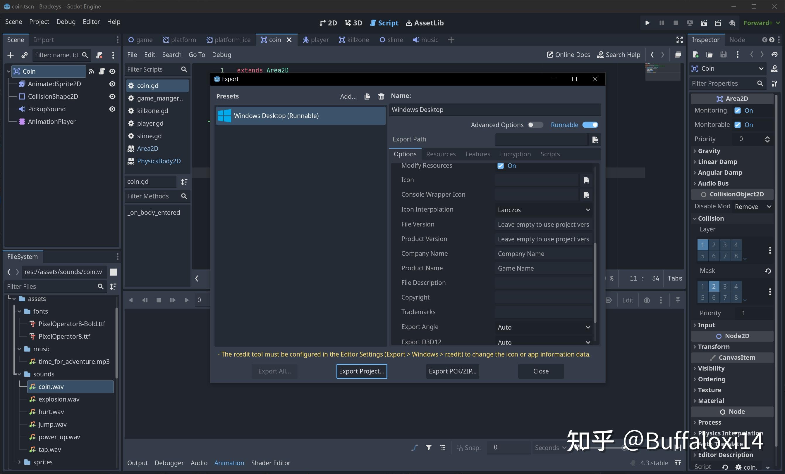This screenshot has width=785, height=474.
Task: Browse for an export path file
Action: (595, 139)
